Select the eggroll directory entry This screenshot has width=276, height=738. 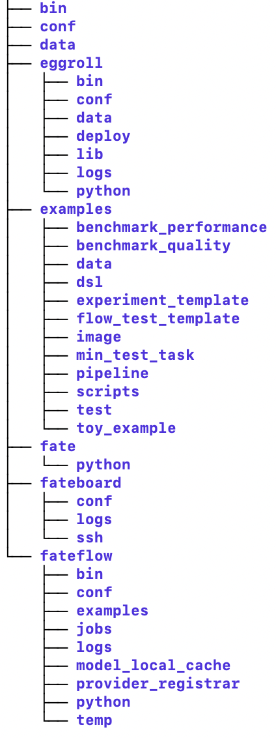(71, 63)
